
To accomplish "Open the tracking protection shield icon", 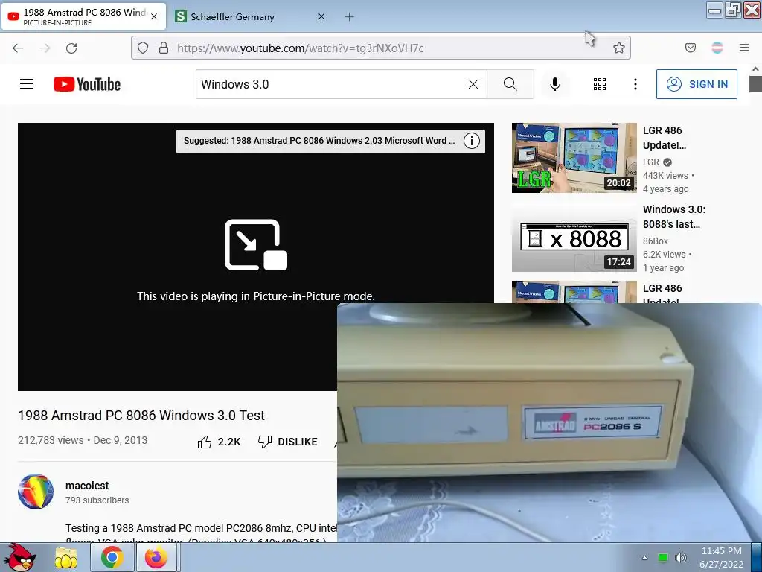I will [142, 48].
